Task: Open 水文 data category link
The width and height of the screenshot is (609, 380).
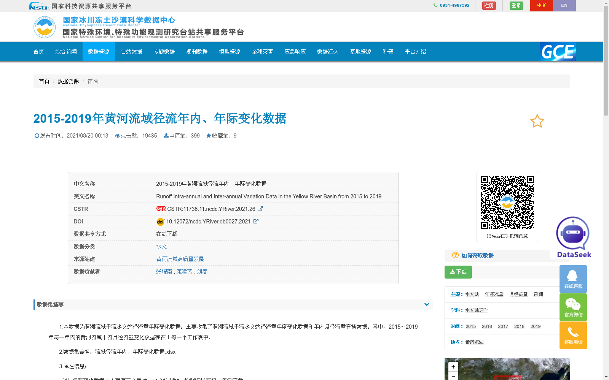Action: coord(161,247)
